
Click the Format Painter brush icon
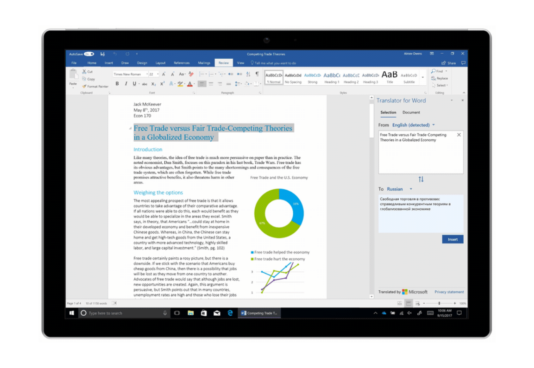pos(84,87)
